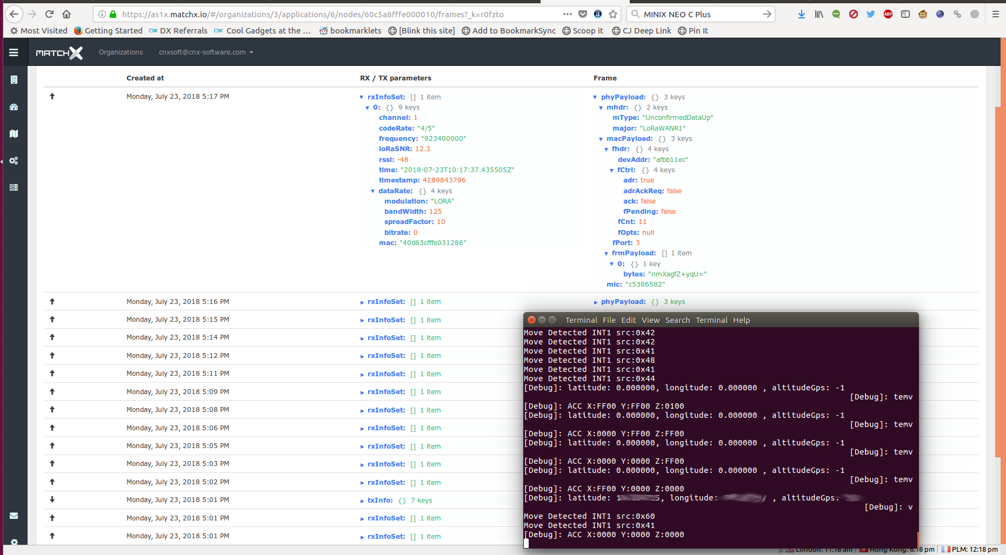This screenshot has width=1006, height=555.
Task: Open the Organizations link in header
Action: [121, 52]
